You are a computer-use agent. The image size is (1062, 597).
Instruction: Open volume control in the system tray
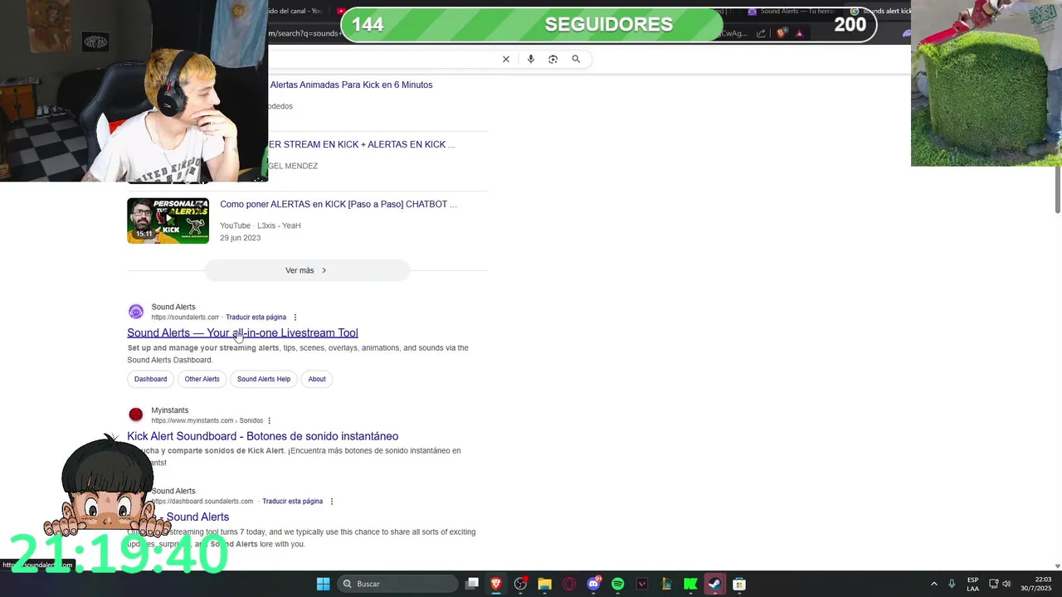coord(1006,584)
